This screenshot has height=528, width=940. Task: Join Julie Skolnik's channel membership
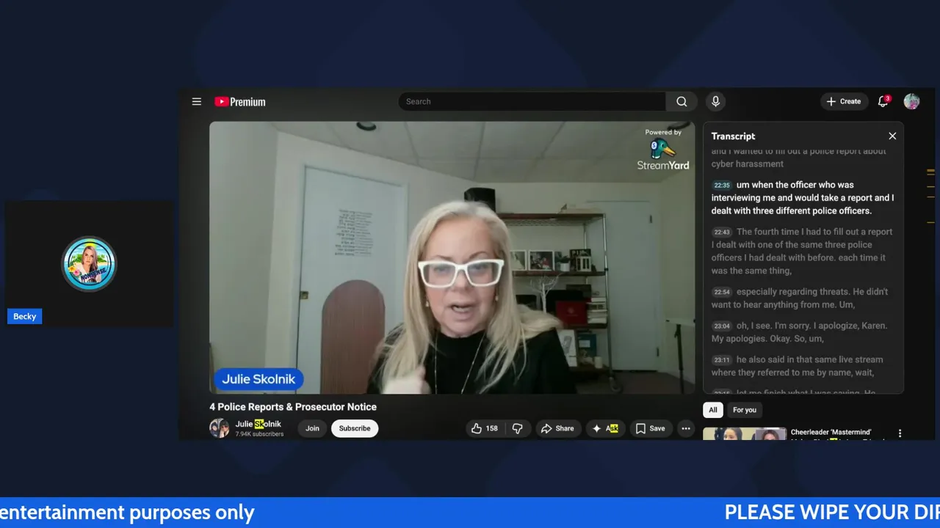click(x=312, y=428)
